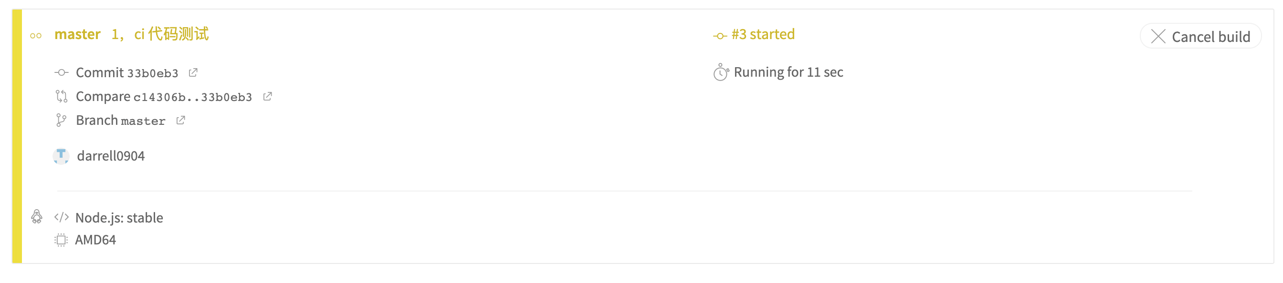Click the darrell0904 avatar image
Screen dimensions: 1283x283
point(61,156)
